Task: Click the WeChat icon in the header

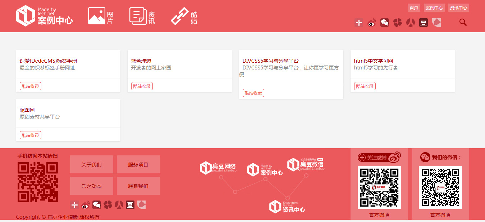Action: click(385, 23)
